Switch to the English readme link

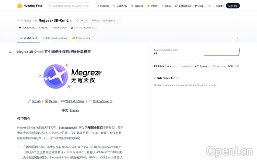(x=74, y=110)
